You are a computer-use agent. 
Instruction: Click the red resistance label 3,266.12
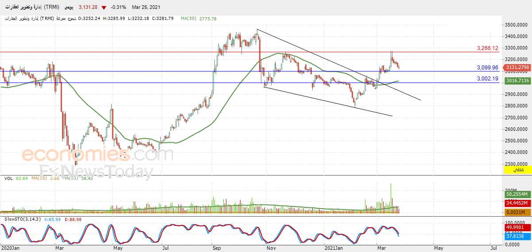pos(487,48)
